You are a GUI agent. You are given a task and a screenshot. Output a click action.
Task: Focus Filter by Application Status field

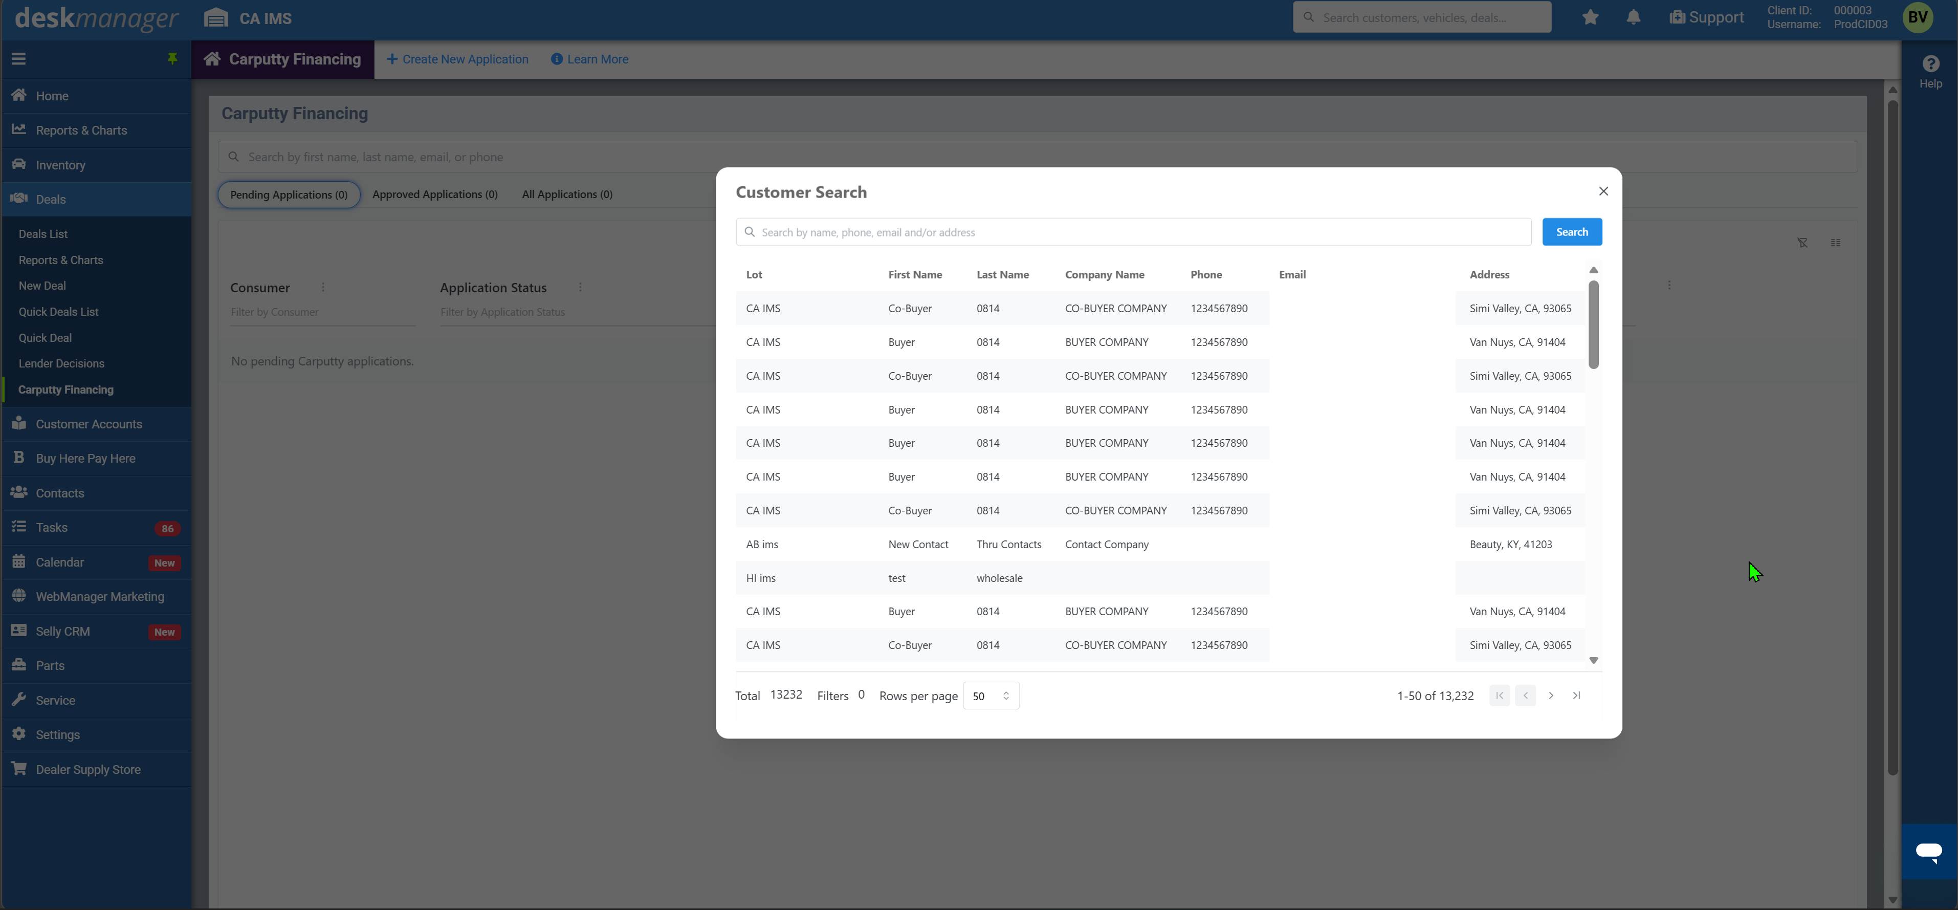pyautogui.click(x=577, y=312)
